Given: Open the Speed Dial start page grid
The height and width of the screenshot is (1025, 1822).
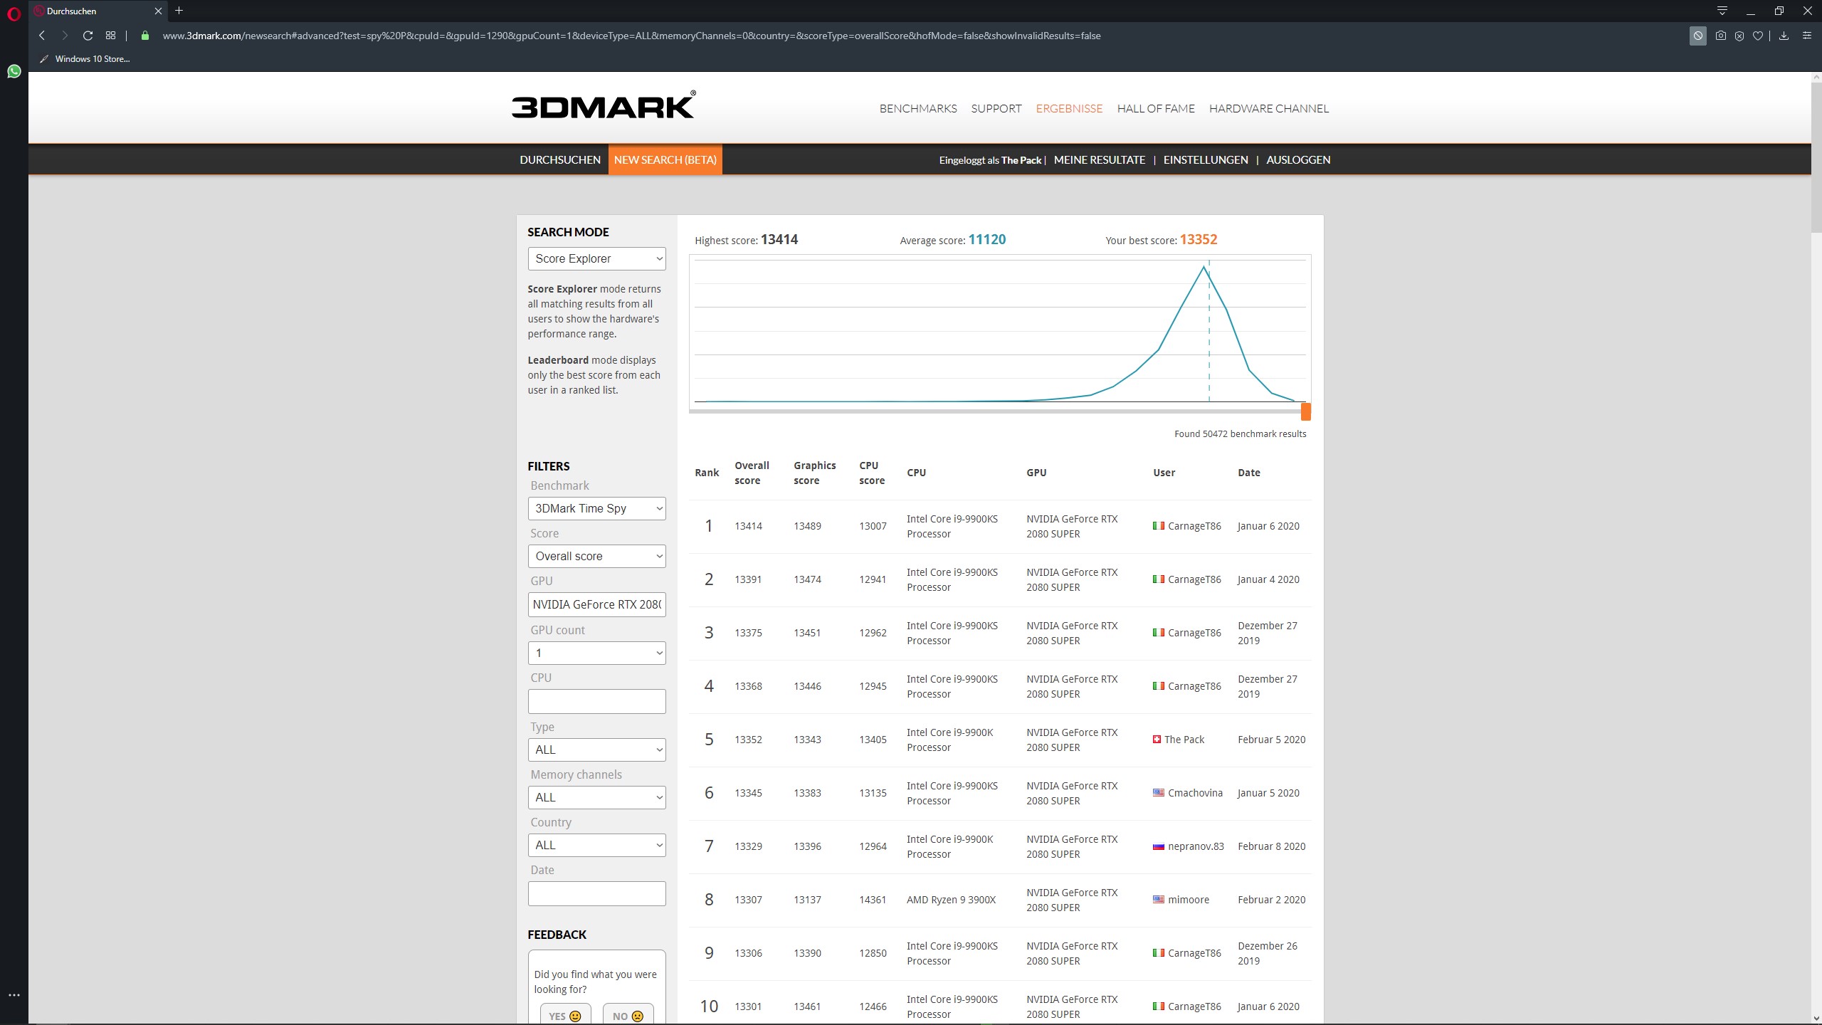Looking at the screenshot, I should 110,36.
